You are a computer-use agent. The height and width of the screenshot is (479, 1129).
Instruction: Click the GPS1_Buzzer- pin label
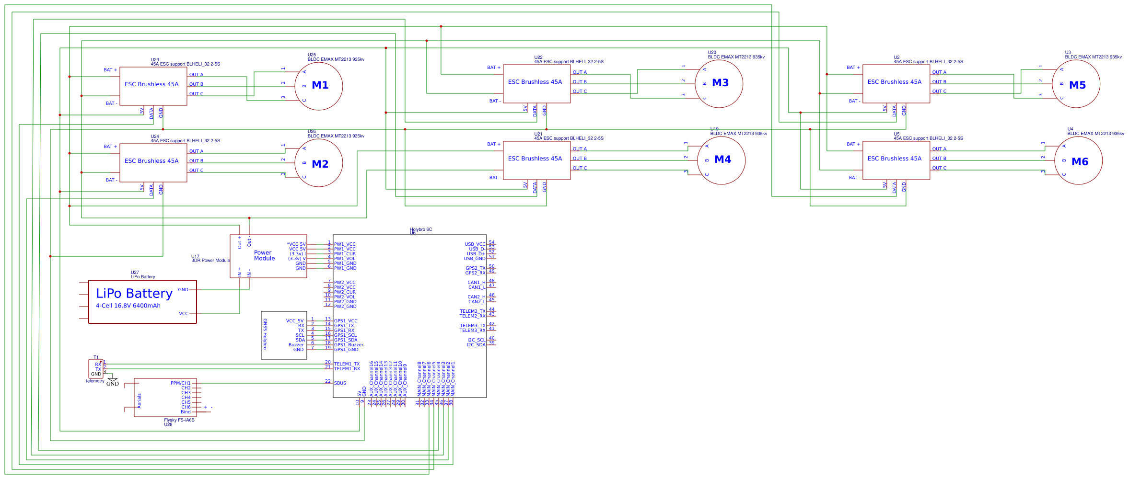[x=349, y=345]
